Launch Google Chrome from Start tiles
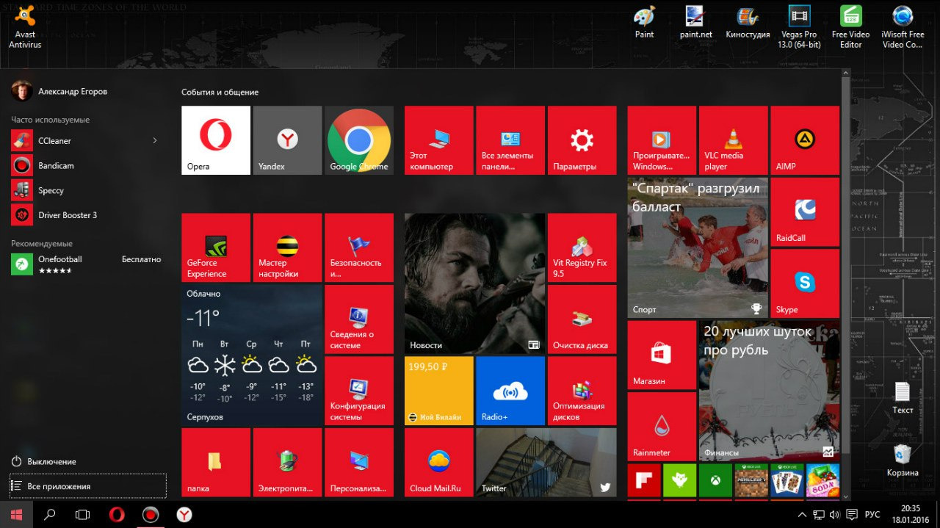940x528 pixels. 358,140
